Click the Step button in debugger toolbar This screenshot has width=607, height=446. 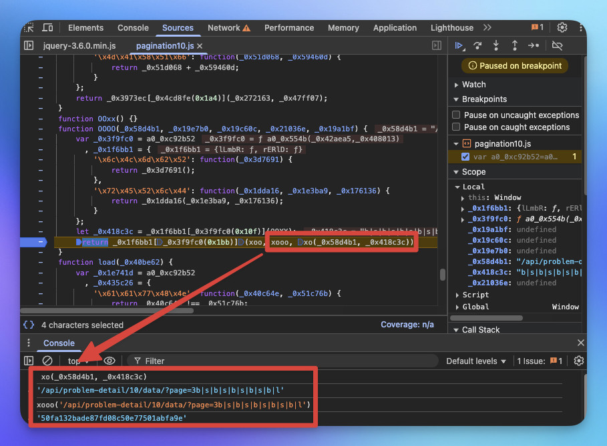[x=534, y=45]
